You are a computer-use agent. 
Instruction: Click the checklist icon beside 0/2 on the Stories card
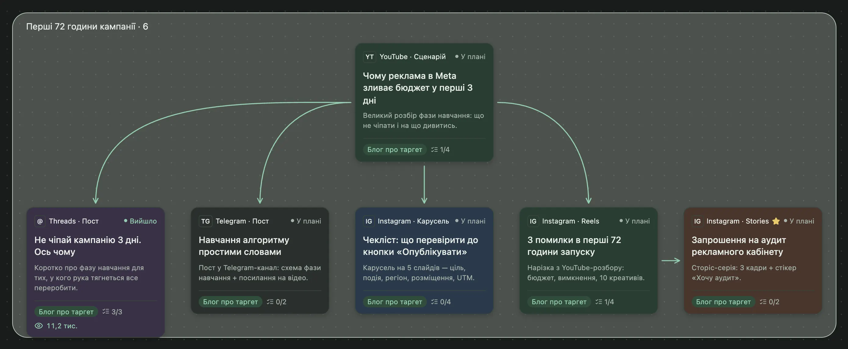(x=763, y=301)
